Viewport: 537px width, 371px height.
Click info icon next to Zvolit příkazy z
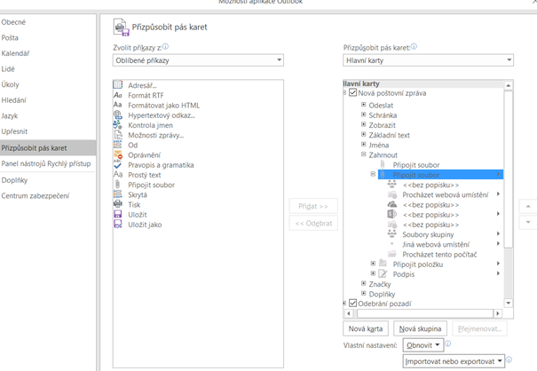(166, 46)
